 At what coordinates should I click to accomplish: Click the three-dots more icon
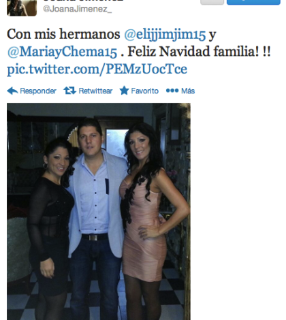pos(172,91)
